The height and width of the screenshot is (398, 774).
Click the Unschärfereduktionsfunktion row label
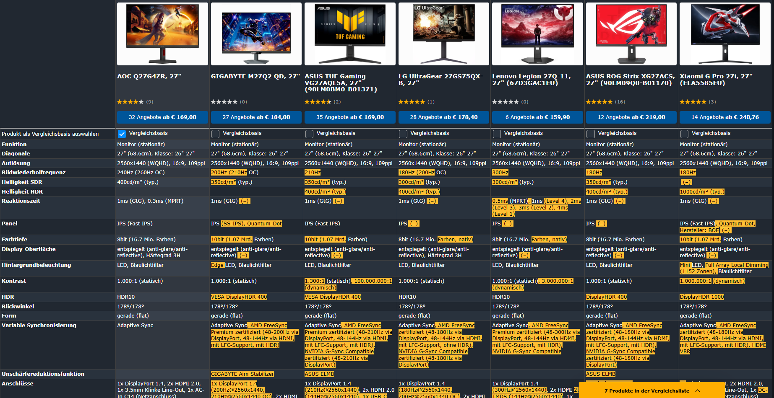43,374
